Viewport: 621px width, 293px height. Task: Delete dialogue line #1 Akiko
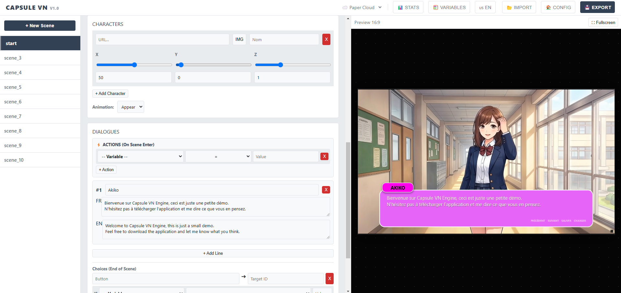[326, 190]
